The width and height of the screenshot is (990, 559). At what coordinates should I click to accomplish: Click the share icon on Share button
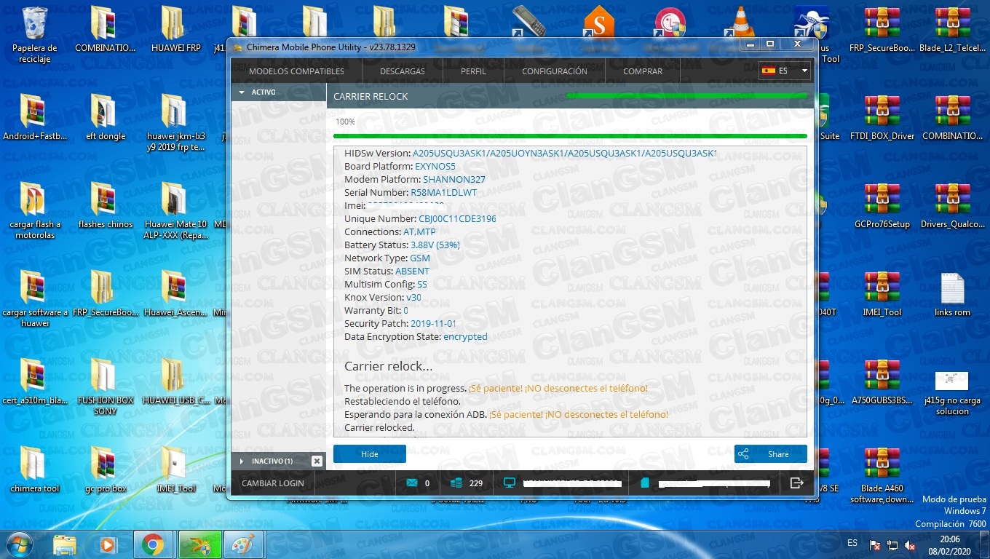pos(743,454)
